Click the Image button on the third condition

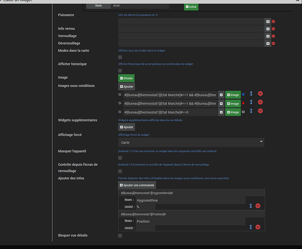(233, 112)
